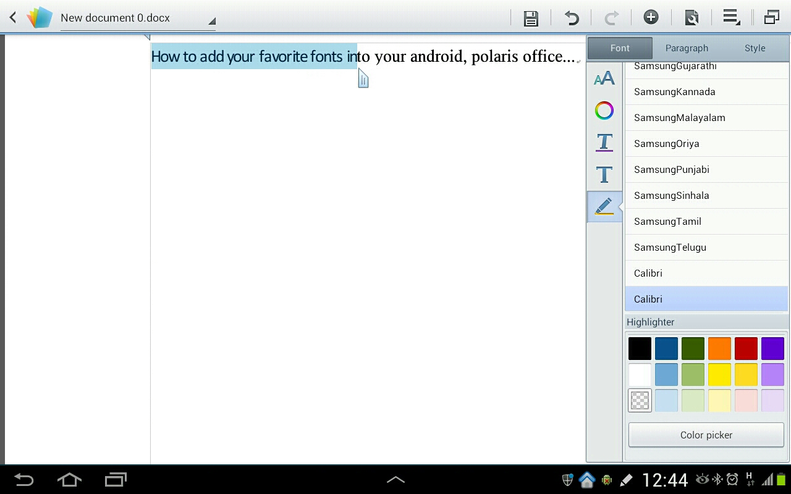Open the find in document icon

(x=692, y=18)
